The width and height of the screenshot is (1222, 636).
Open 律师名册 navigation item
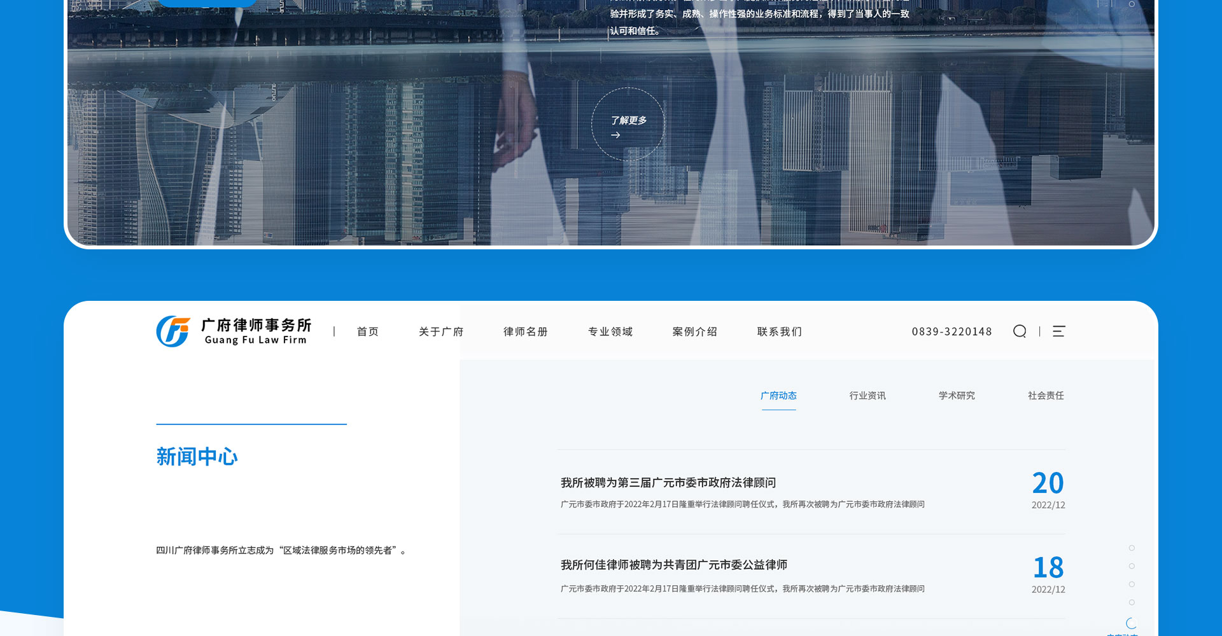tap(525, 331)
